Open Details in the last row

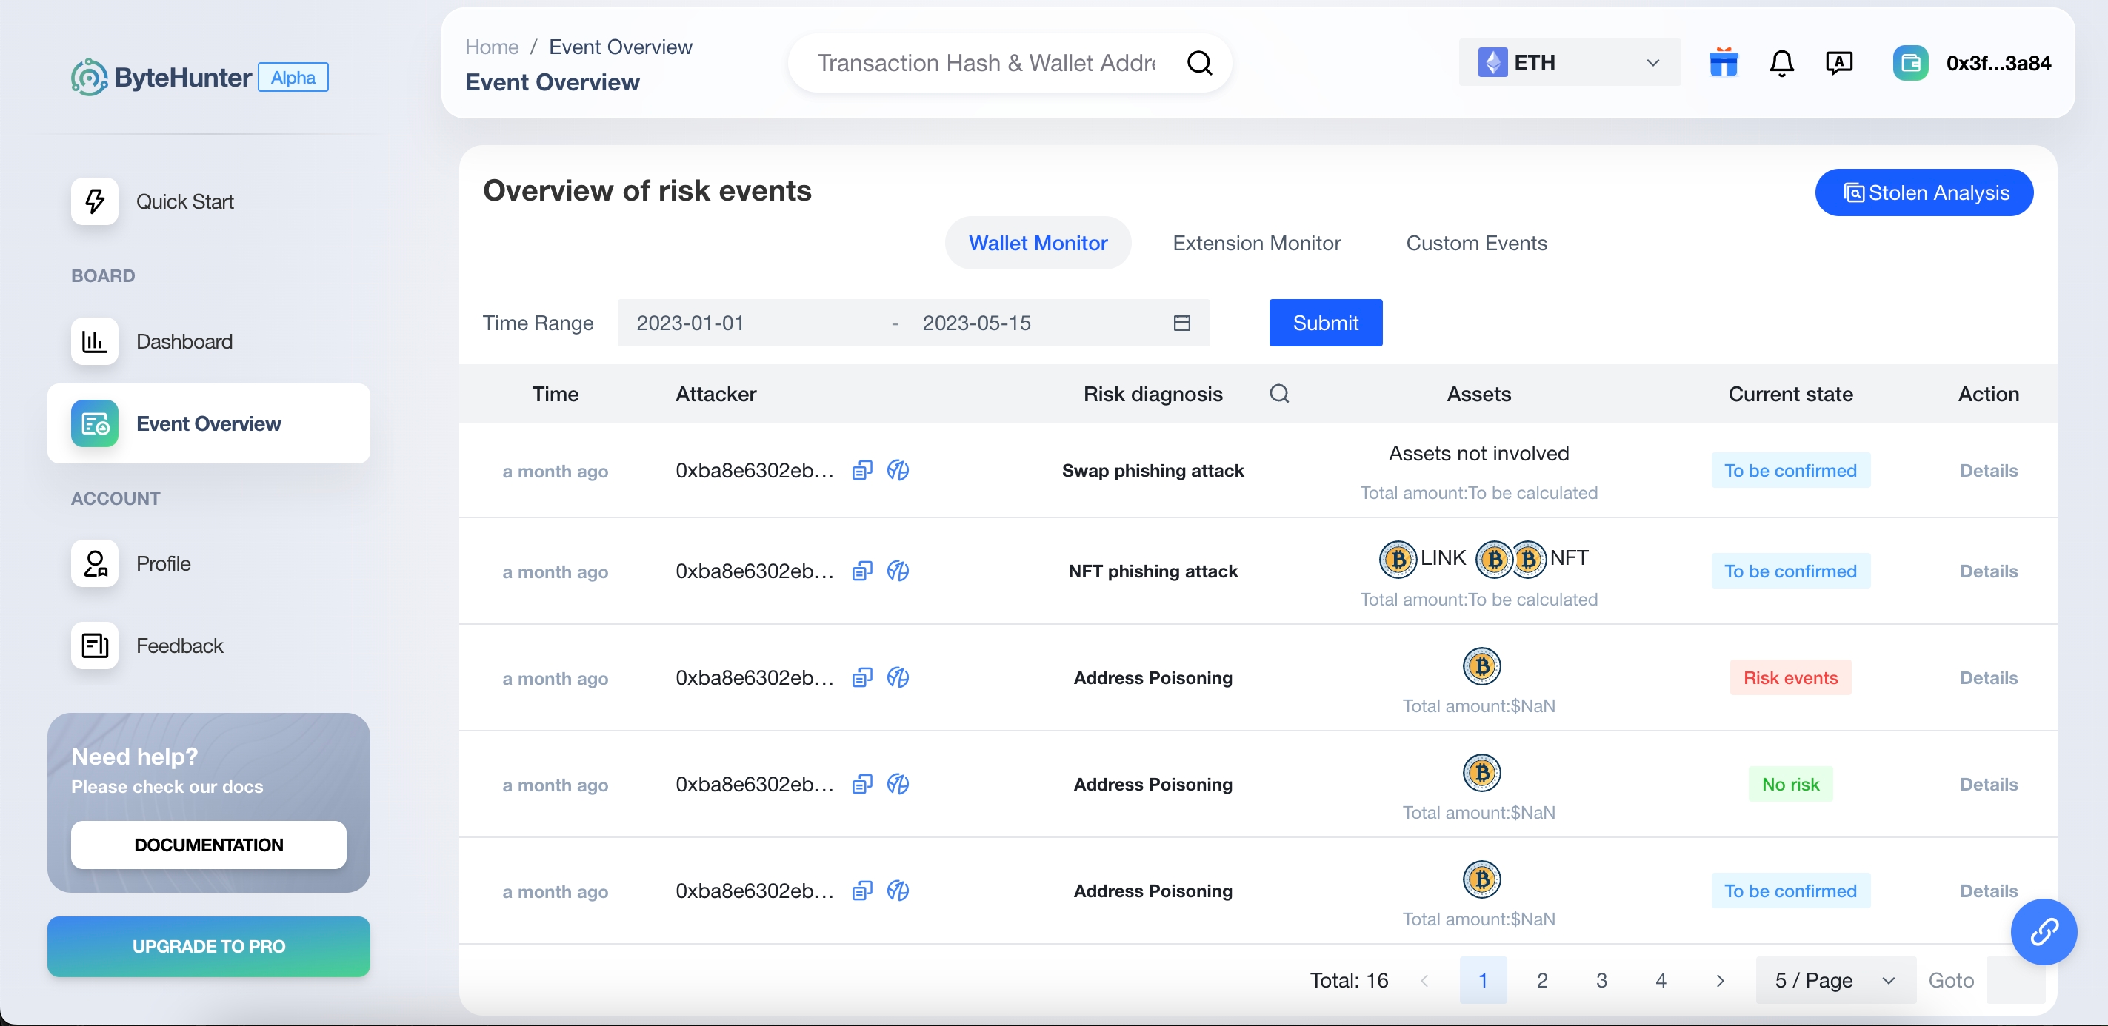tap(1989, 891)
